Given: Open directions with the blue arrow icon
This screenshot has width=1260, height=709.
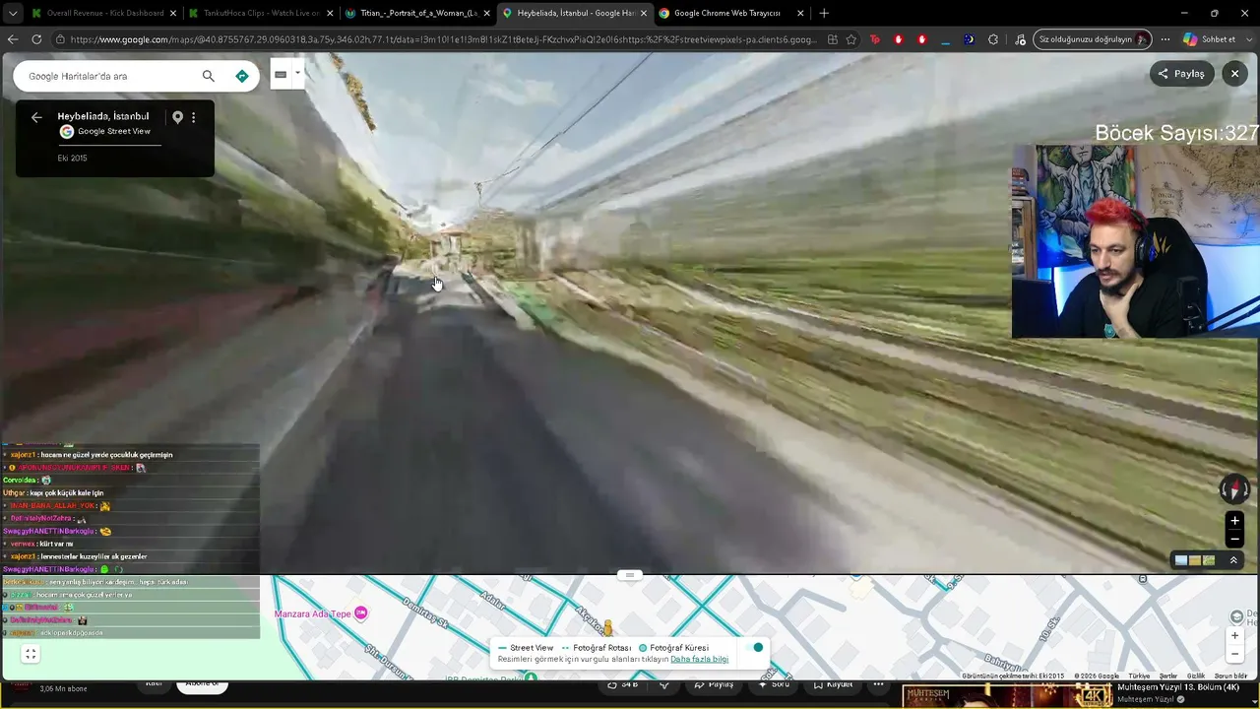Looking at the screenshot, I should point(242,76).
